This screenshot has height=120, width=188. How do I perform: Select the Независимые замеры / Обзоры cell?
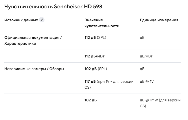coord(34,69)
